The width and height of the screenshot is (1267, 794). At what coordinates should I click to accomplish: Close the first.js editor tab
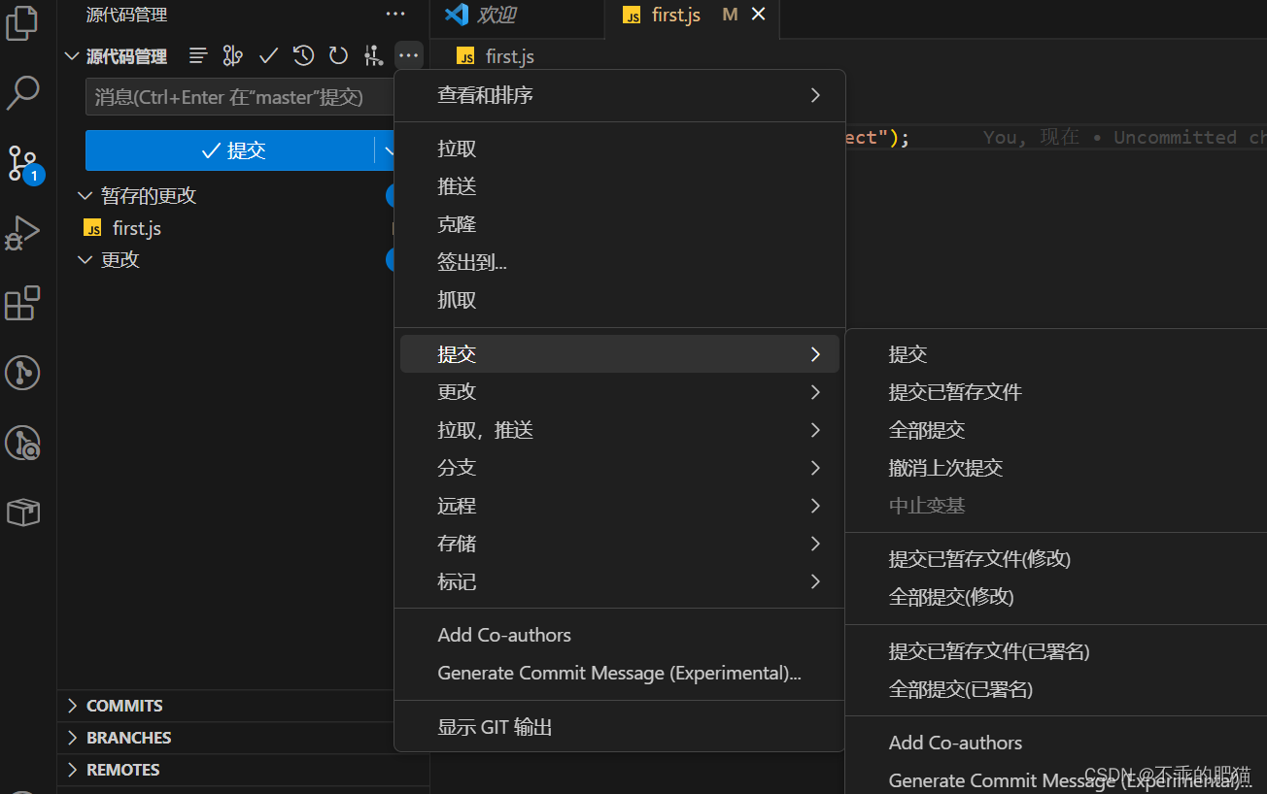click(x=759, y=15)
